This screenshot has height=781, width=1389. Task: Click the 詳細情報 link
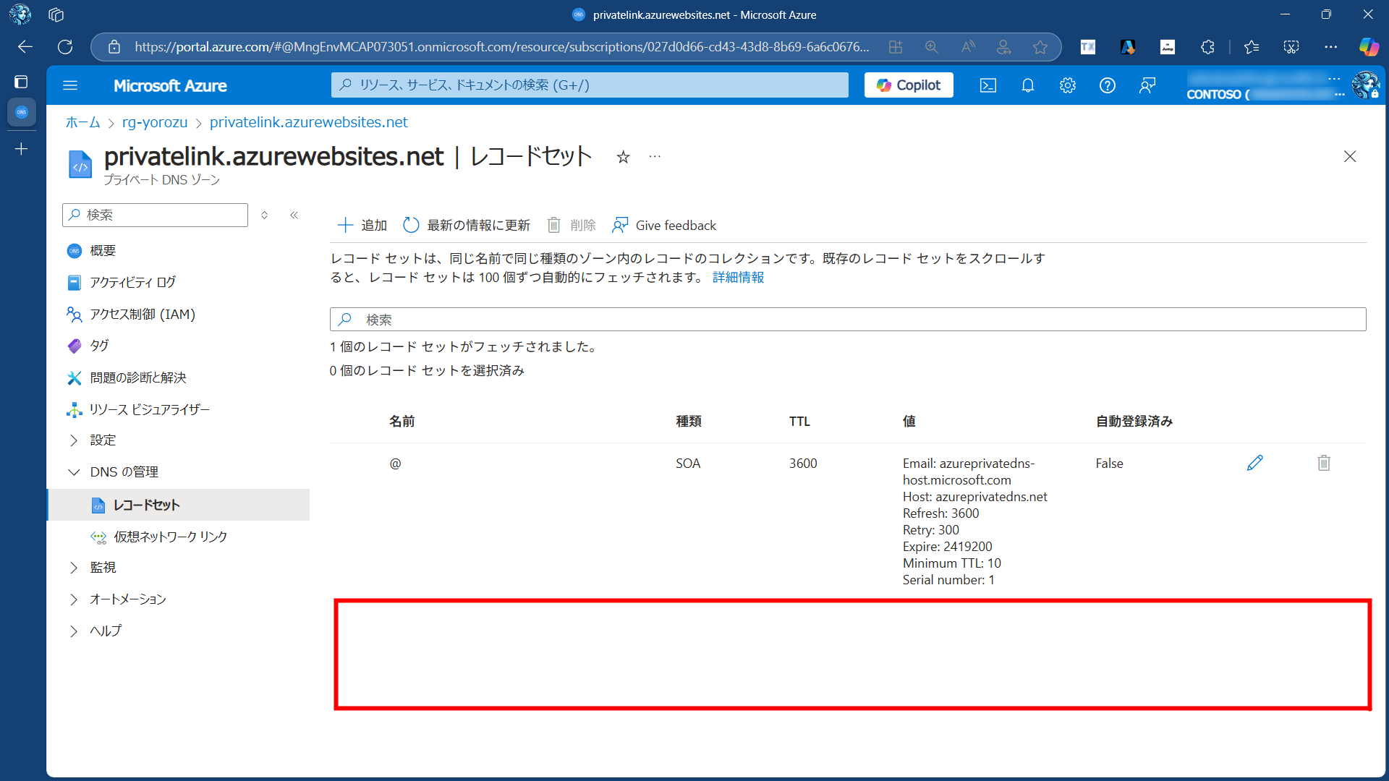(738, 278)
